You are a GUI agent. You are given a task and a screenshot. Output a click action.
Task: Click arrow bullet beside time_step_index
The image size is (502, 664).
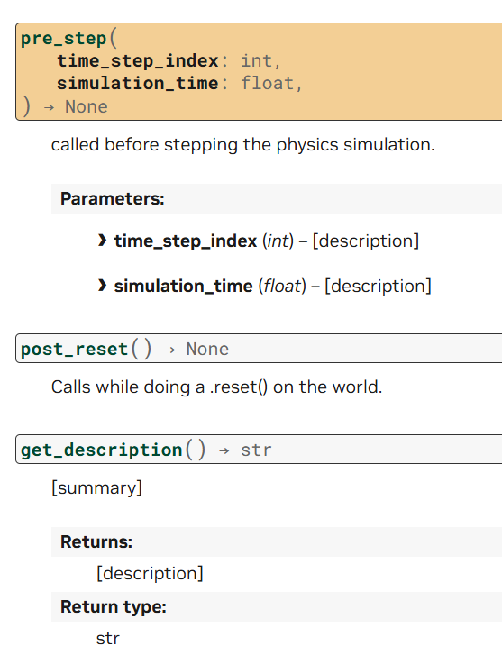[102, 241]
